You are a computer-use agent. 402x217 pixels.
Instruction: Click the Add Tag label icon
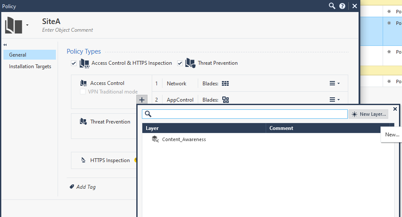72,187
